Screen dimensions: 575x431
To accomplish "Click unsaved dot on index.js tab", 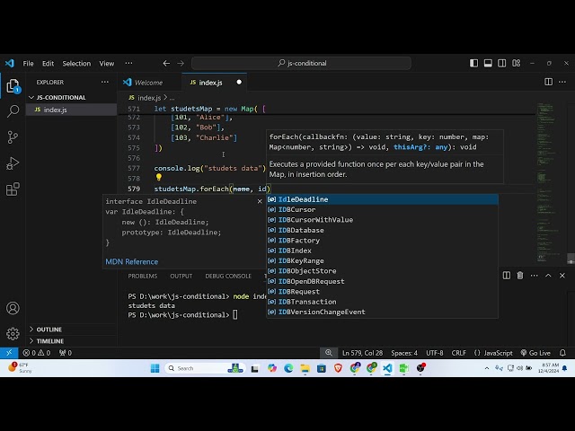I will 239,82.
